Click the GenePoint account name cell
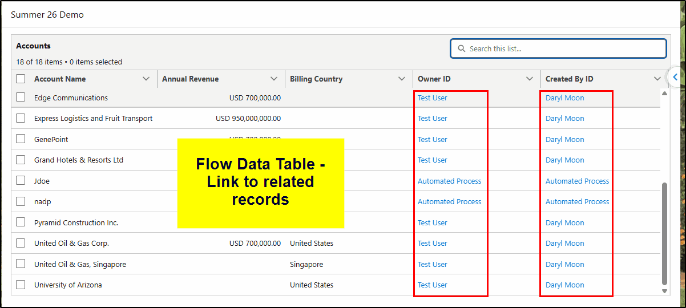The image size is (686, 308). (x=51, y=139)
